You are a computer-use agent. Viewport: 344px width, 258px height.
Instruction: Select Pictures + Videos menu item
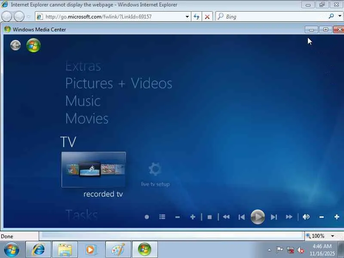pyautogui.click(x=119, y=83)
